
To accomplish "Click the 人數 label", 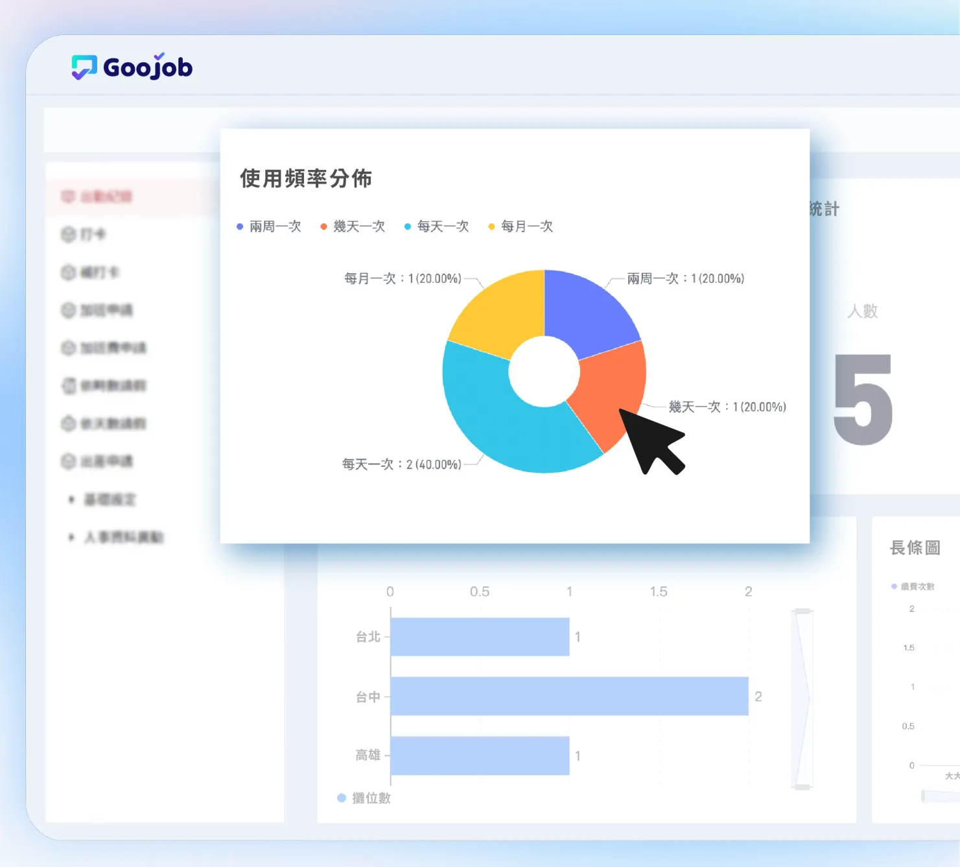I will [863, 311].
